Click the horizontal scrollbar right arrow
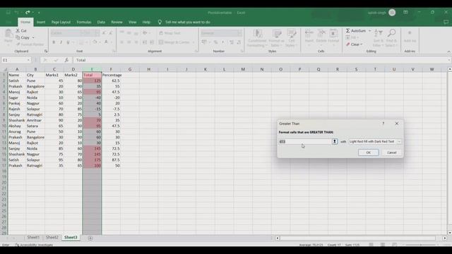This screenshot has width=452, height=254. pyautogui.click(x=445, y=238)
